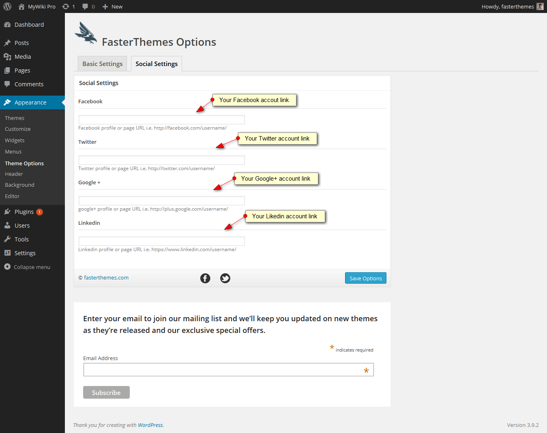This screenshot has height=433, width=547.
Task: Click the Posts pushpin icon
Action: [x=7, y=43]
